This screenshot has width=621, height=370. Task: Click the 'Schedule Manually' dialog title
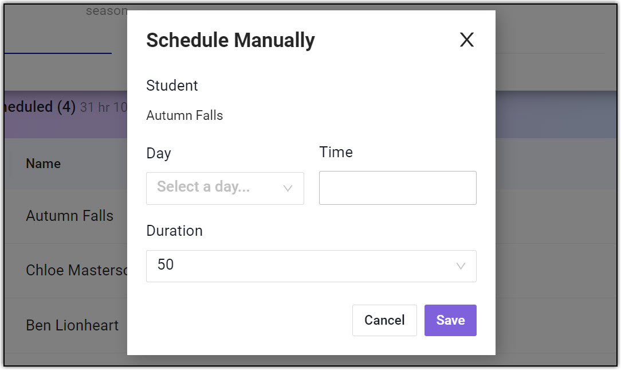click(230, 40)
